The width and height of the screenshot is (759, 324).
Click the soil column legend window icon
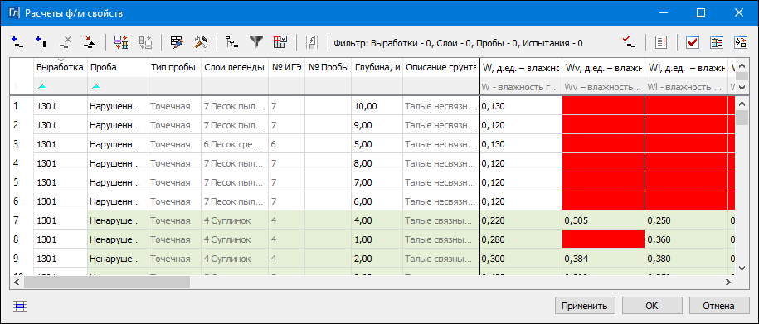pyautogui.click(x=717, y=42)
